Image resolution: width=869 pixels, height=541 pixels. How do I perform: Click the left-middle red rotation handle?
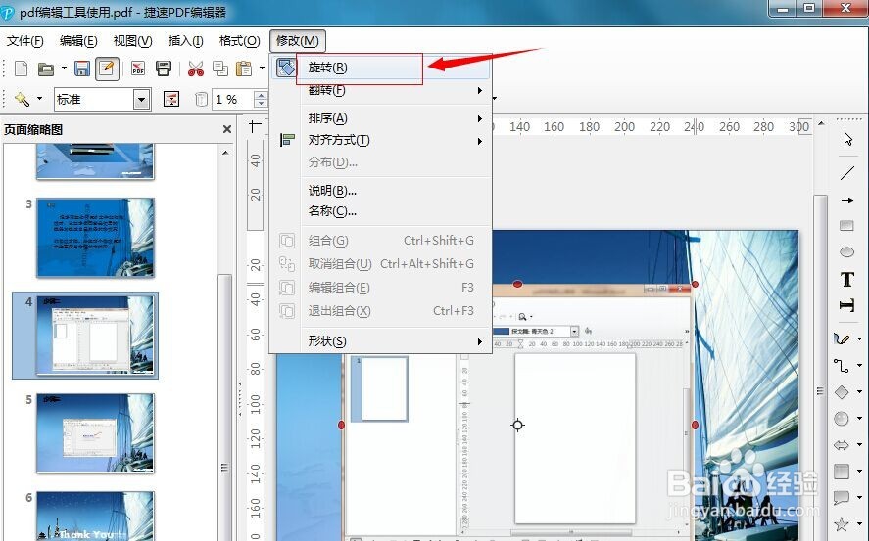pos(341,425)
